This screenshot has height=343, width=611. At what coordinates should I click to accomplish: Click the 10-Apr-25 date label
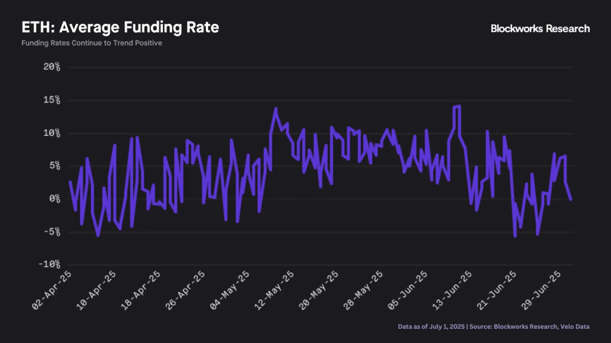(96, 291)
